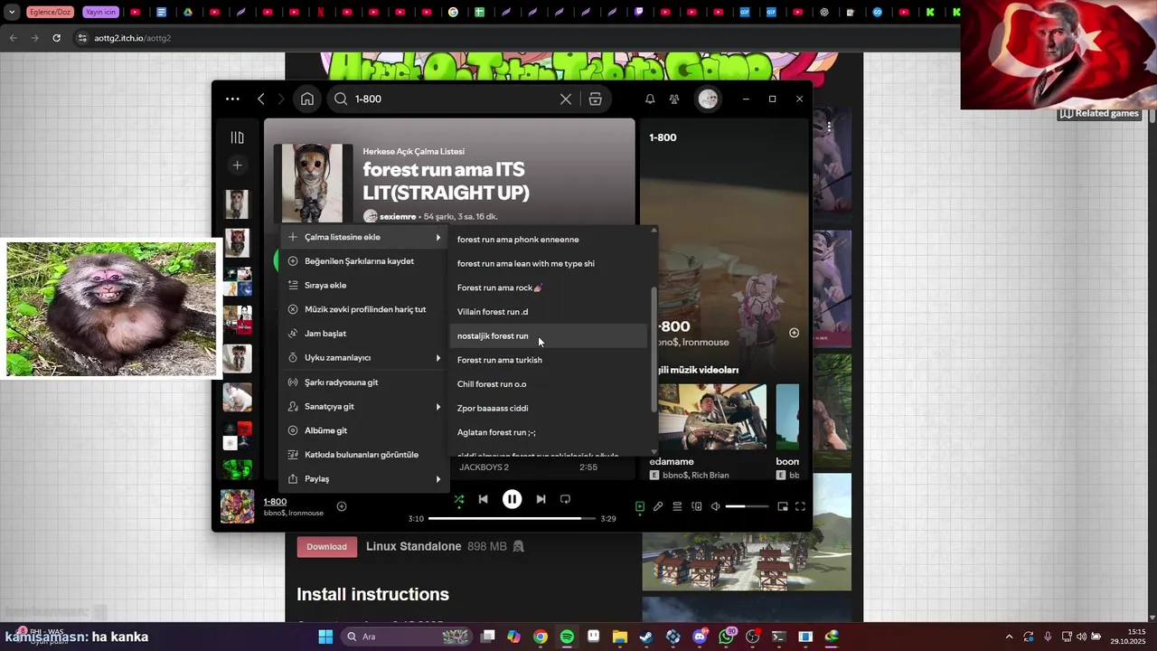Select nostaljik forest run playlist
The width and height of the screenshot is (1157, 651).
tap(549, 336)
